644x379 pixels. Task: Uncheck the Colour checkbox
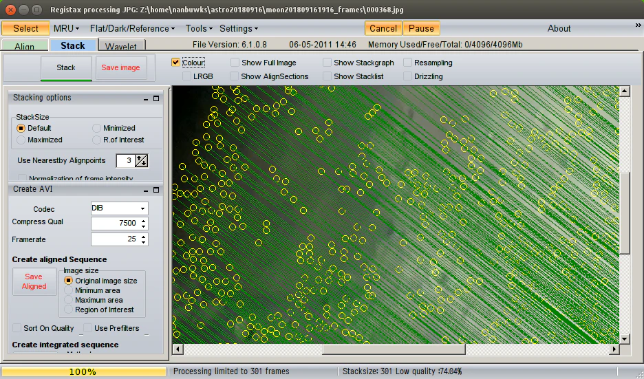coord(175,63)
